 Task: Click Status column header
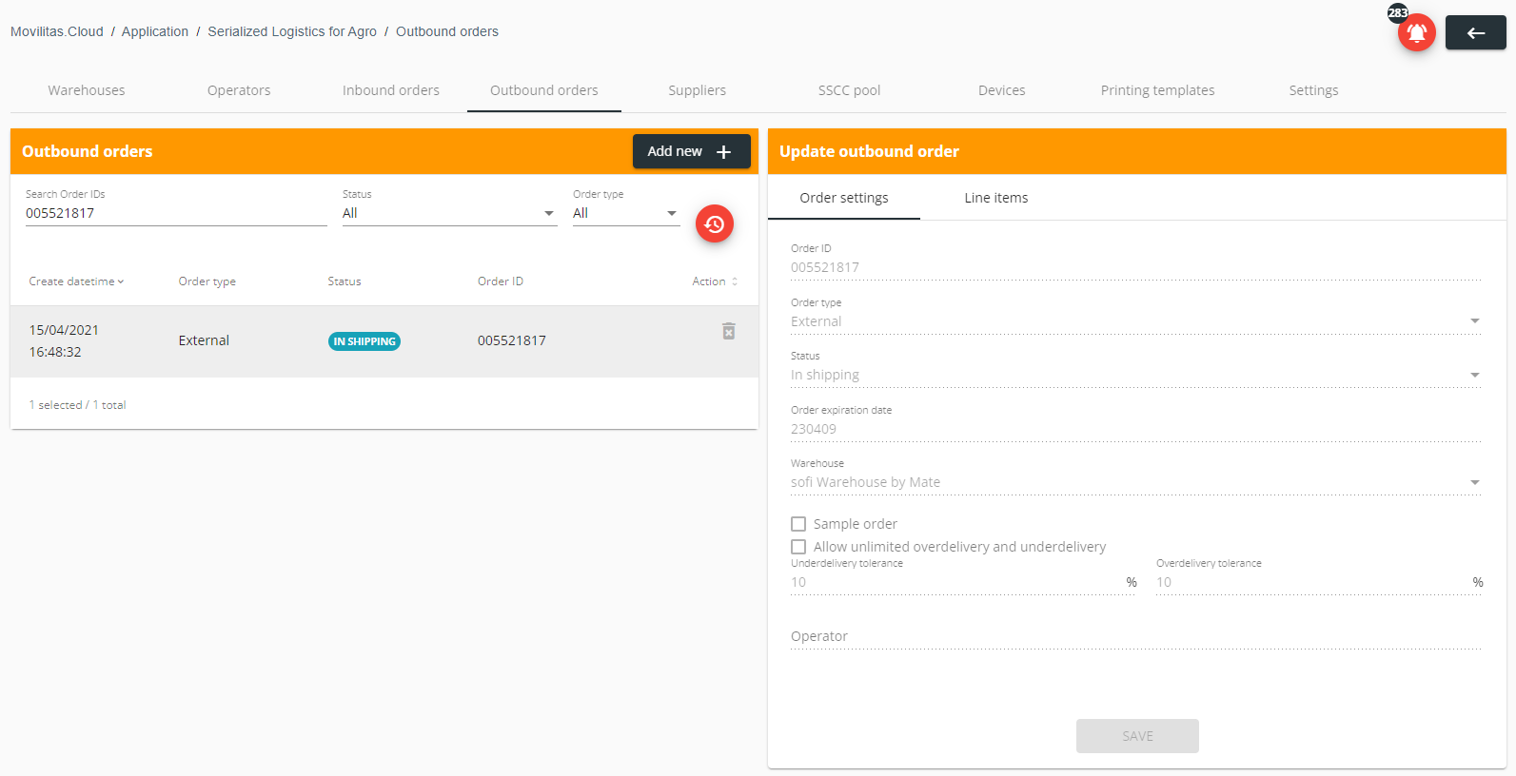[345, 281]
